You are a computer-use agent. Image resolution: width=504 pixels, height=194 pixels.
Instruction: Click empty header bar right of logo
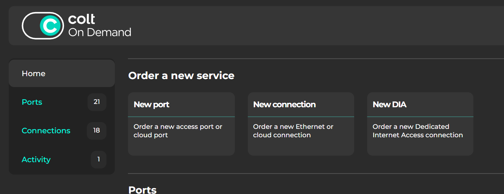click(311, 26)
